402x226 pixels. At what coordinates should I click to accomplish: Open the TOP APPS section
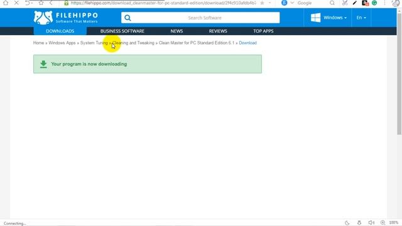coord(263,31)
